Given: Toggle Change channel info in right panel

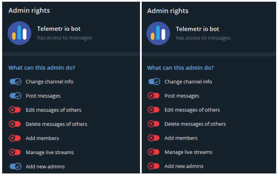Looking at the screenshot, I should click(154, 82).
